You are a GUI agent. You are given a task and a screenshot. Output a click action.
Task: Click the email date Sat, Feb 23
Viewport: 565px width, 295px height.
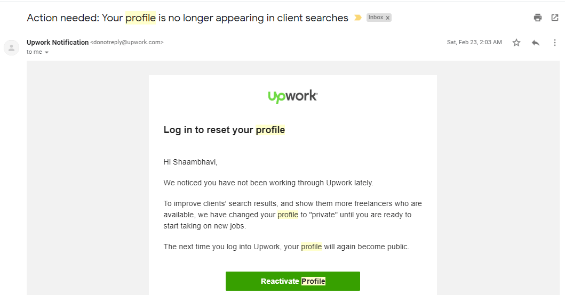pos(474,42)
